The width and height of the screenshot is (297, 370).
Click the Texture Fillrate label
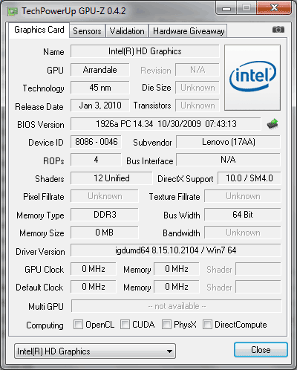click(x=174, y=197)
